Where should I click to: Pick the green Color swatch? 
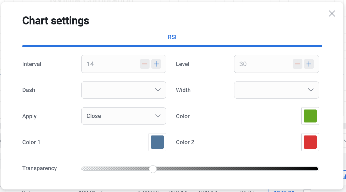point(310,116)
